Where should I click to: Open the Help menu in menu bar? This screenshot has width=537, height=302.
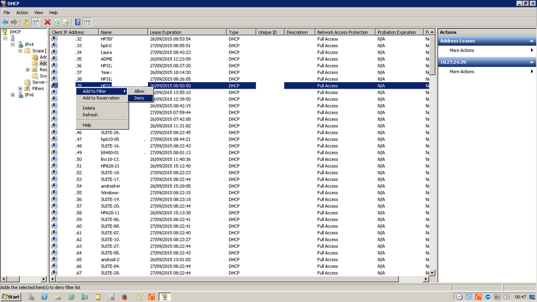tap(53, 13)
